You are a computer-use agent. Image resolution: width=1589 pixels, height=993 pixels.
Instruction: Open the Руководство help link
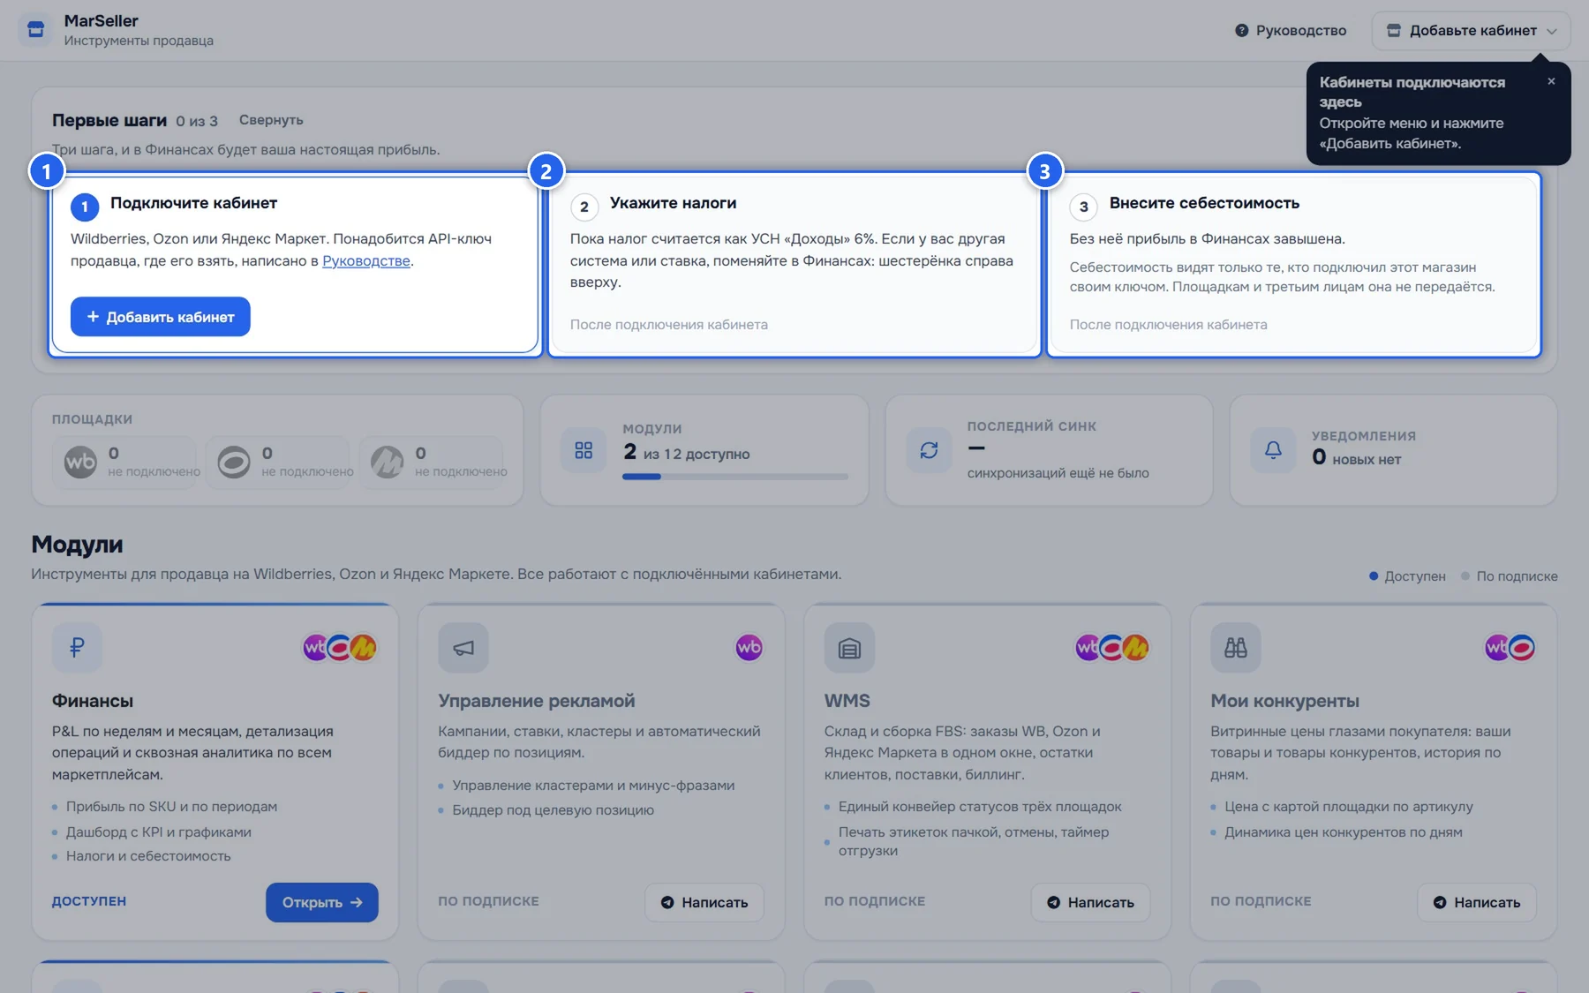(1291, 30)
